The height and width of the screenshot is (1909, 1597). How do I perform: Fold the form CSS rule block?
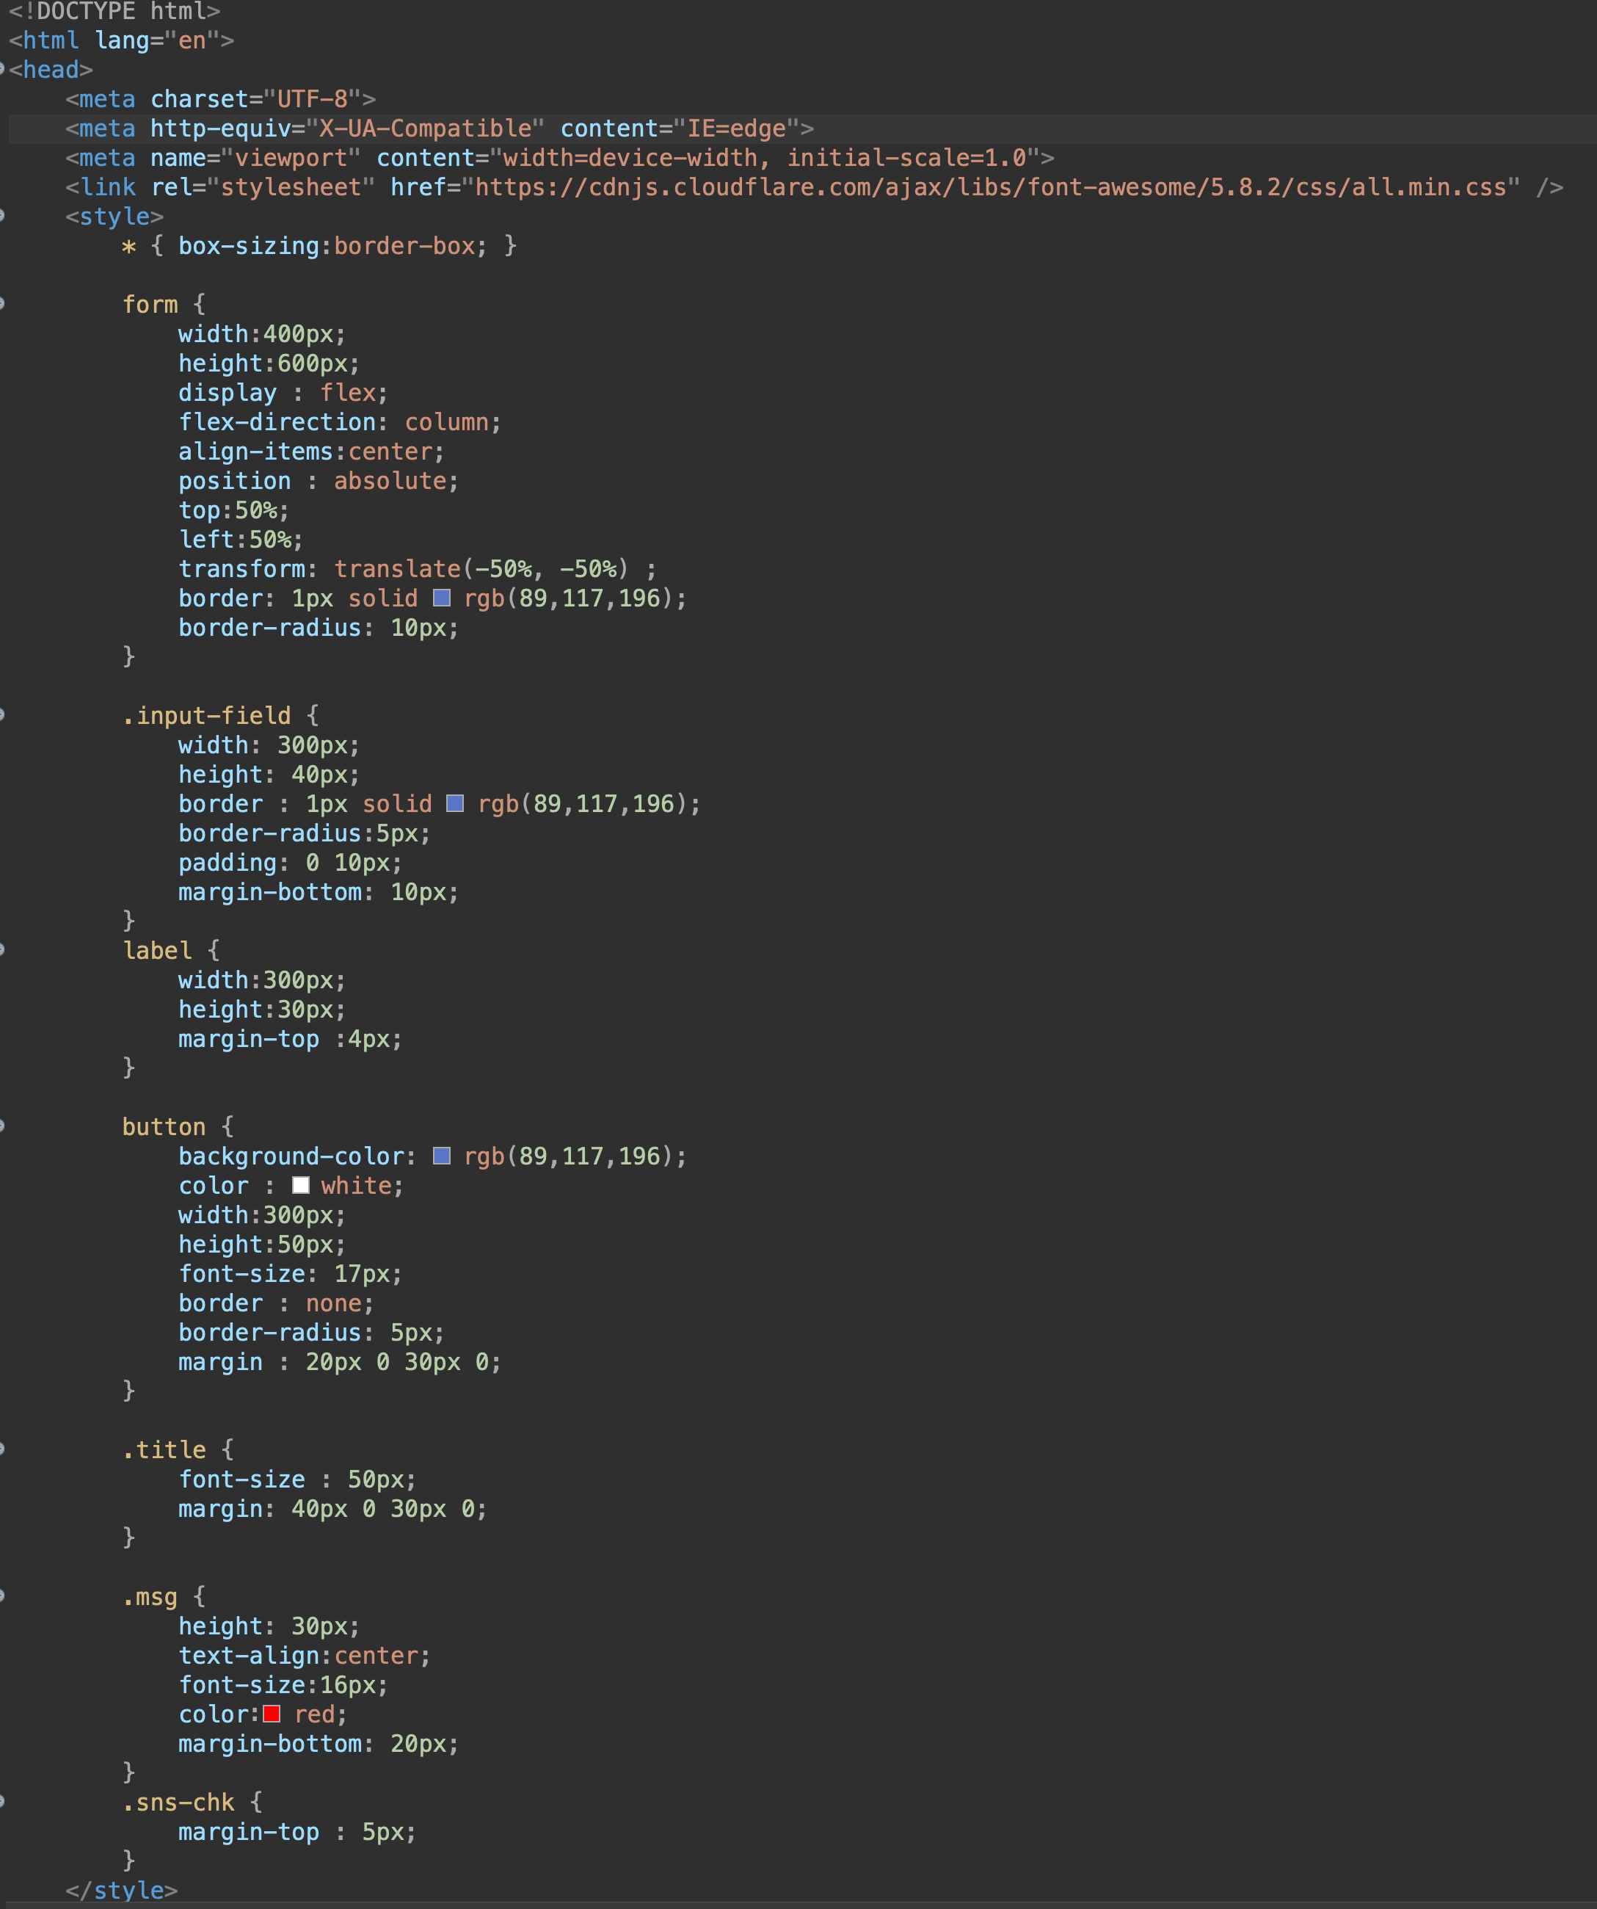pyautogui.click(x=3, y=305)
